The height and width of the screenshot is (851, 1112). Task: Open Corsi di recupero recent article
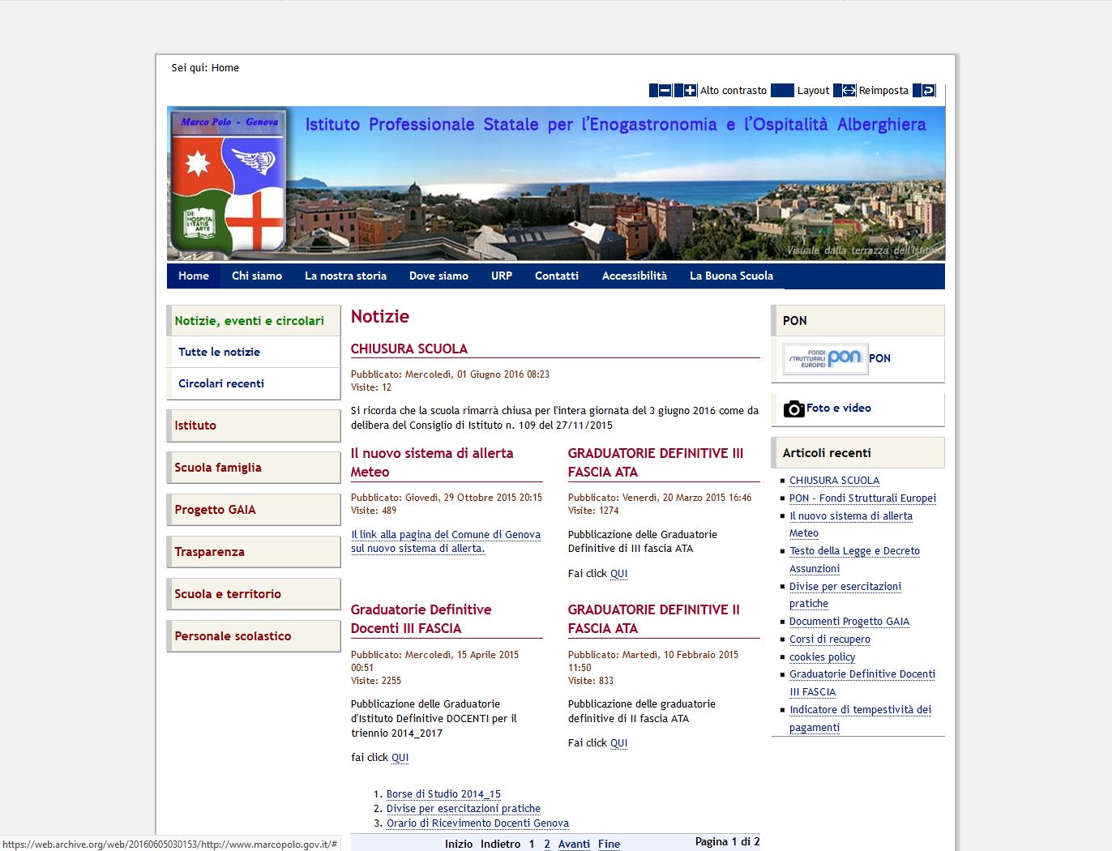830,639
